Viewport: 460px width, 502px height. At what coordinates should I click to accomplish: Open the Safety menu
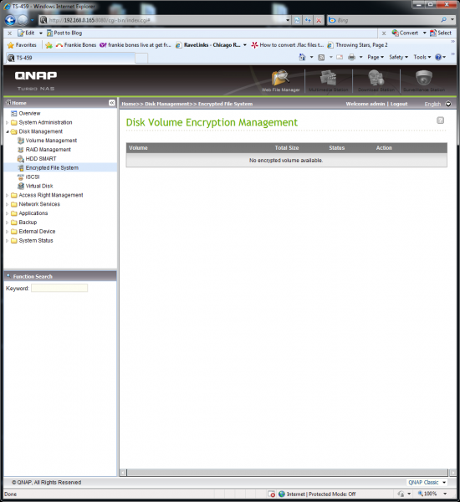[x=399, y=57]
